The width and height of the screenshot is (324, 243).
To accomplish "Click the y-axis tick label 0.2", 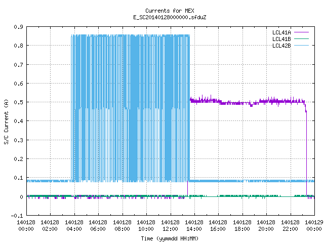I will (18, 159).
